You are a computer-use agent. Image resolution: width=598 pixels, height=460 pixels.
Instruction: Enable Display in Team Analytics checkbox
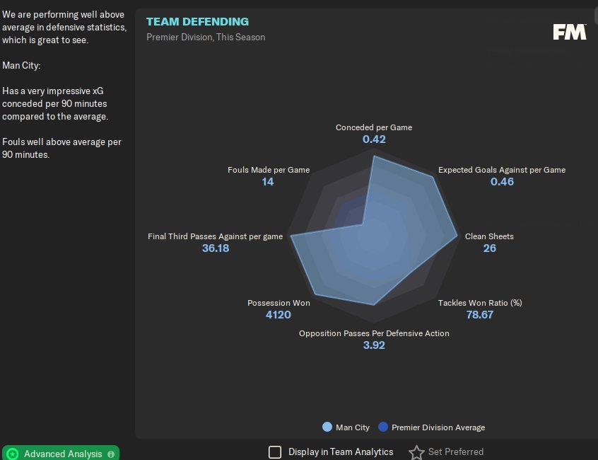(x=275, y=452)
